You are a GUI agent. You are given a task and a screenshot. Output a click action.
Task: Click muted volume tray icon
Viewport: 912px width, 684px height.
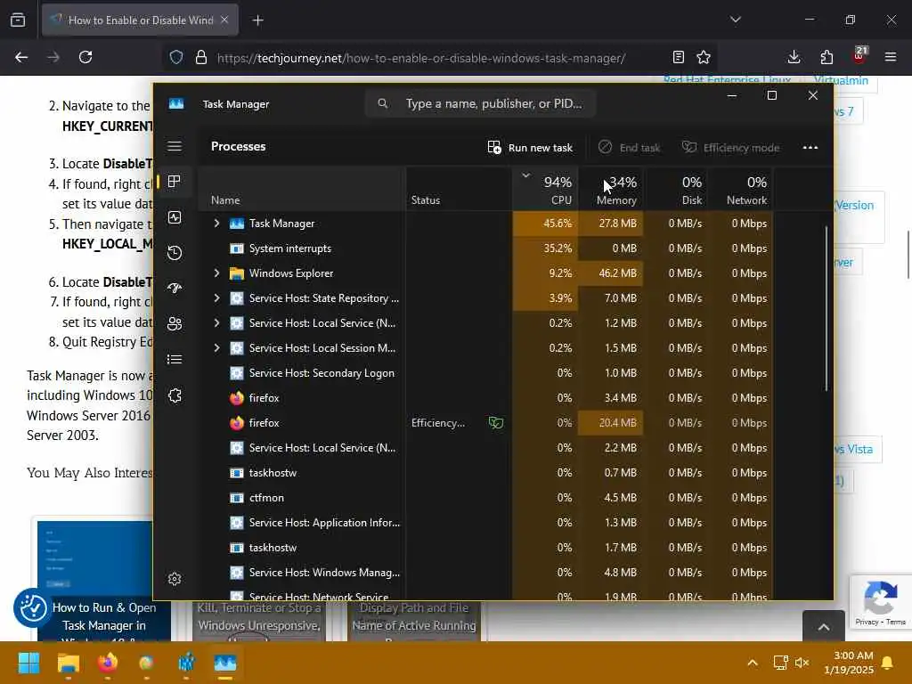point(802,663)
